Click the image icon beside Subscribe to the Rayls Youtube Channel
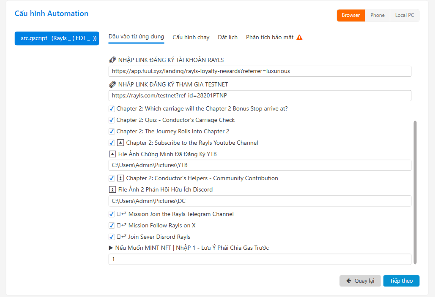Image resolution: width=435 pixels, height=297 pixels. click(120, 143)
